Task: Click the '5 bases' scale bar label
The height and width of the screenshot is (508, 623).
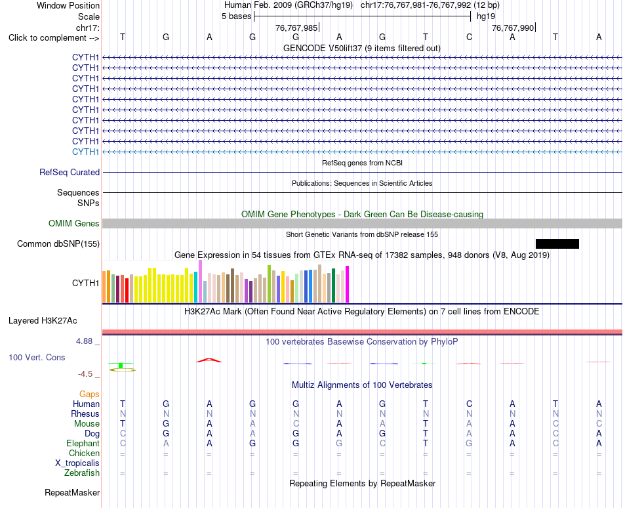Action: 236,16
